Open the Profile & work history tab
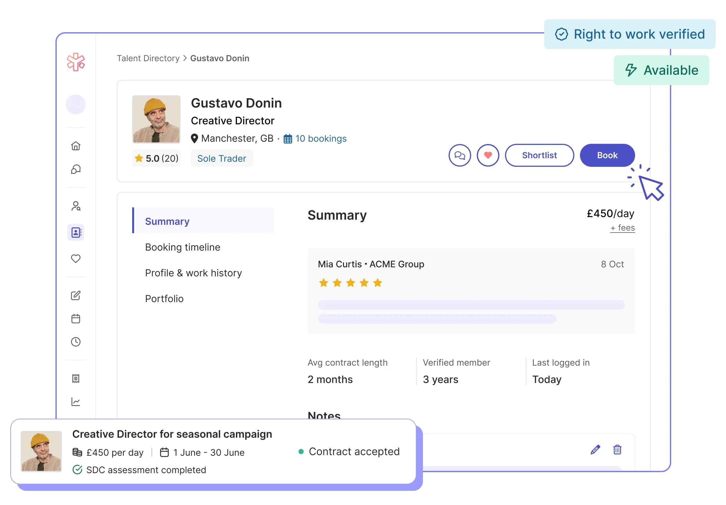The width and height of the screenshot is (726, 505). pyautogui.click(x=193, y=273)
